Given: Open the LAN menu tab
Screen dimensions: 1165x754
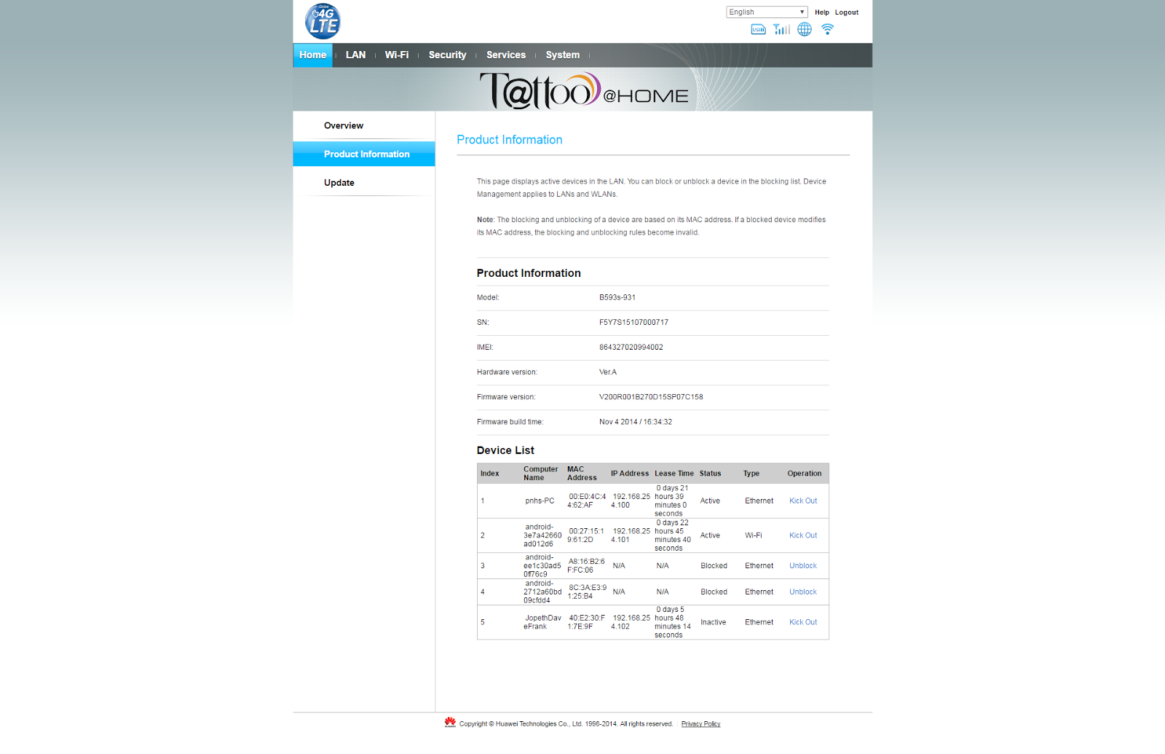Looking at the screenshot, I should point(356,55).
